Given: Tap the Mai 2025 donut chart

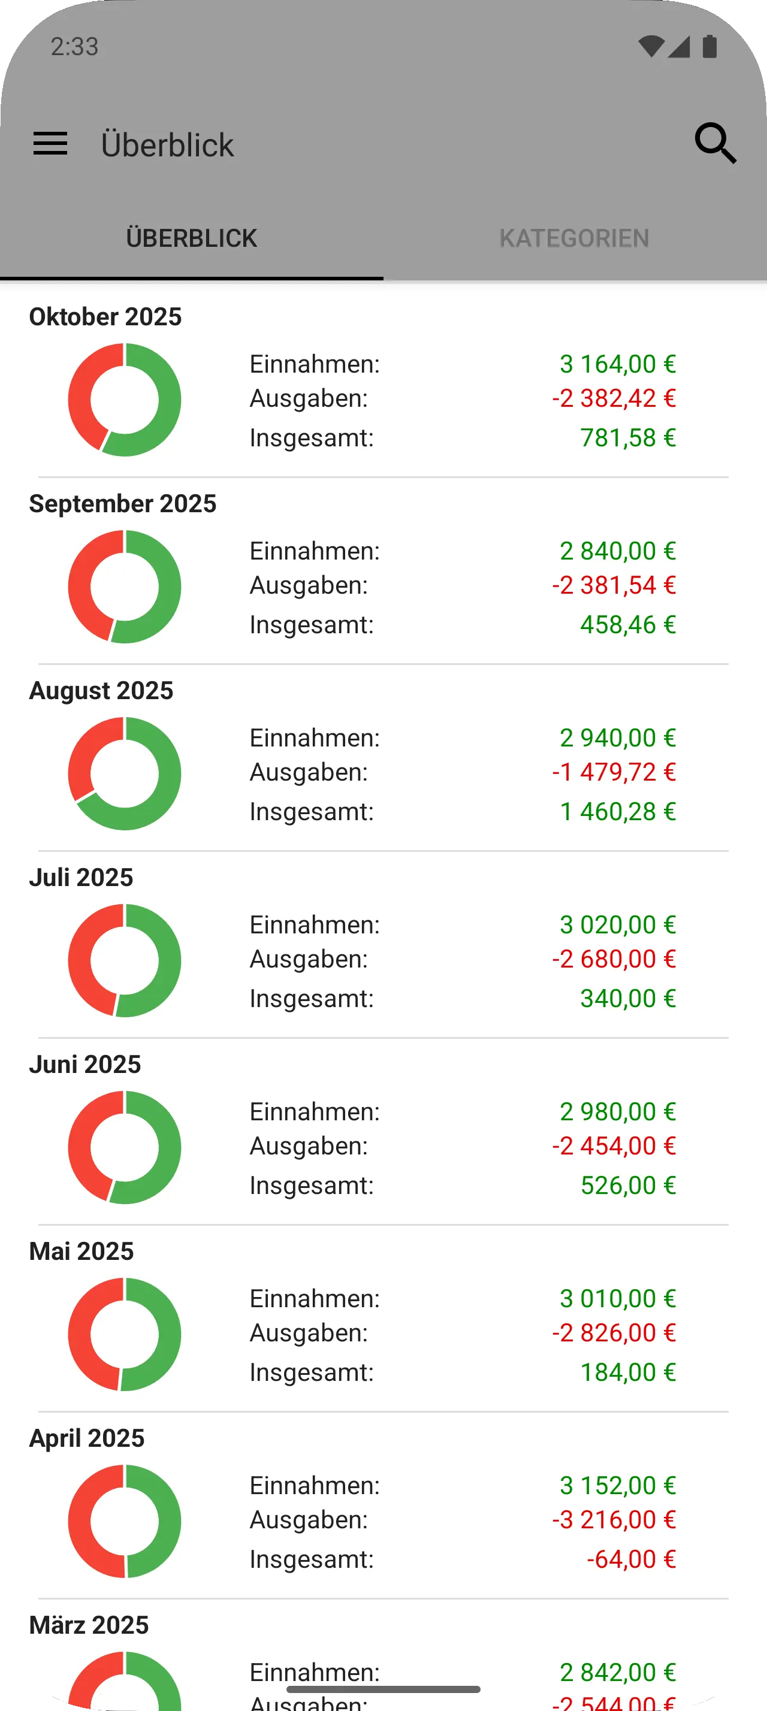Looking at the screenshot, I should (x=124, y=1334).
